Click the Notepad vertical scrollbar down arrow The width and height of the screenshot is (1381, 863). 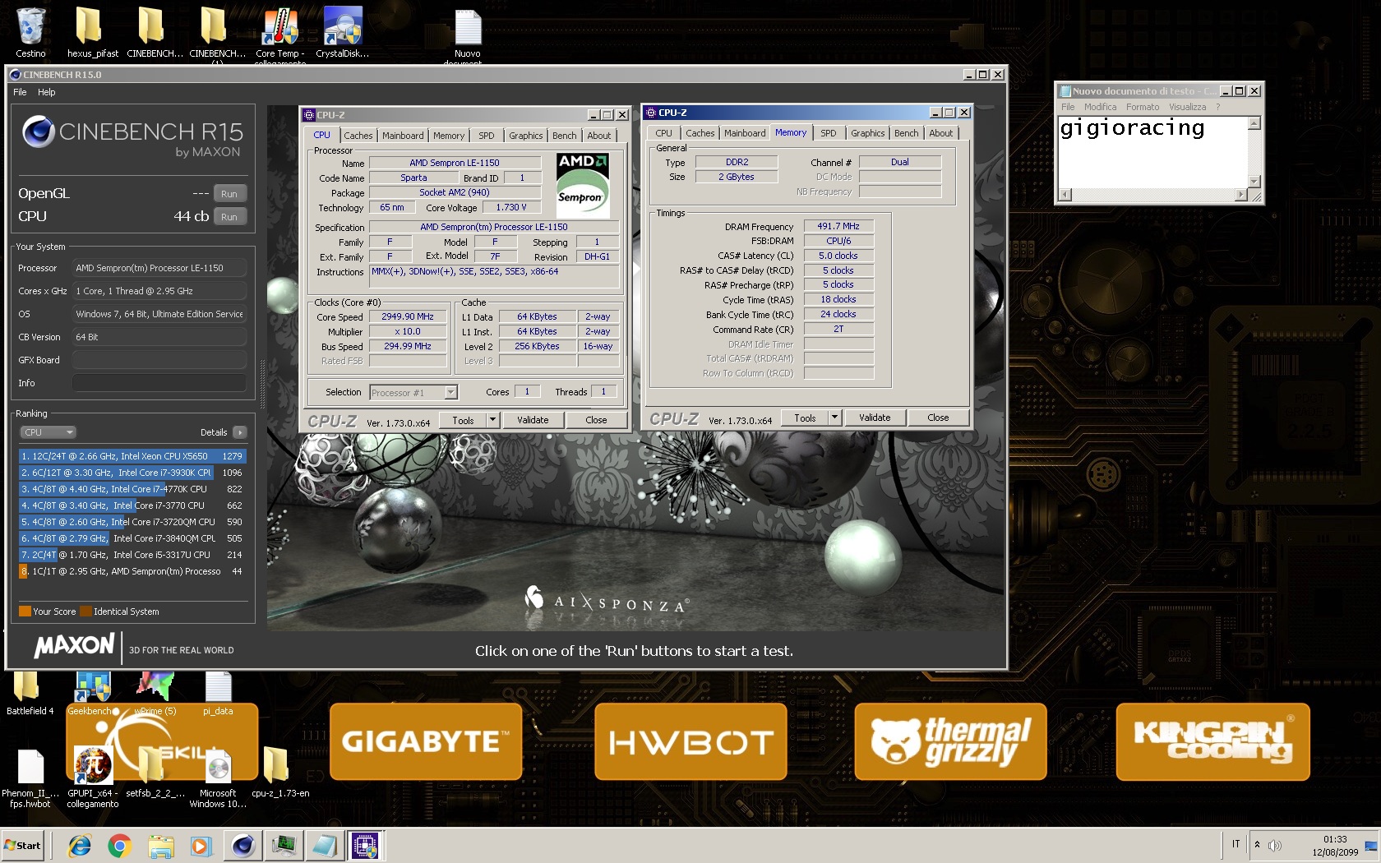(x=1254, y=182)
